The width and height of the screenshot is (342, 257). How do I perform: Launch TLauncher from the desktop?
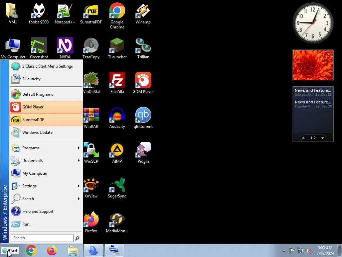[x=117, y=48]
